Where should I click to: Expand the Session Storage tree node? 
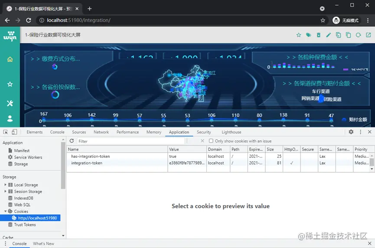click(x=5, y=191)
